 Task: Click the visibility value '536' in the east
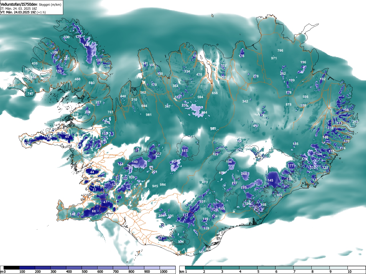(x=306, y=97)
